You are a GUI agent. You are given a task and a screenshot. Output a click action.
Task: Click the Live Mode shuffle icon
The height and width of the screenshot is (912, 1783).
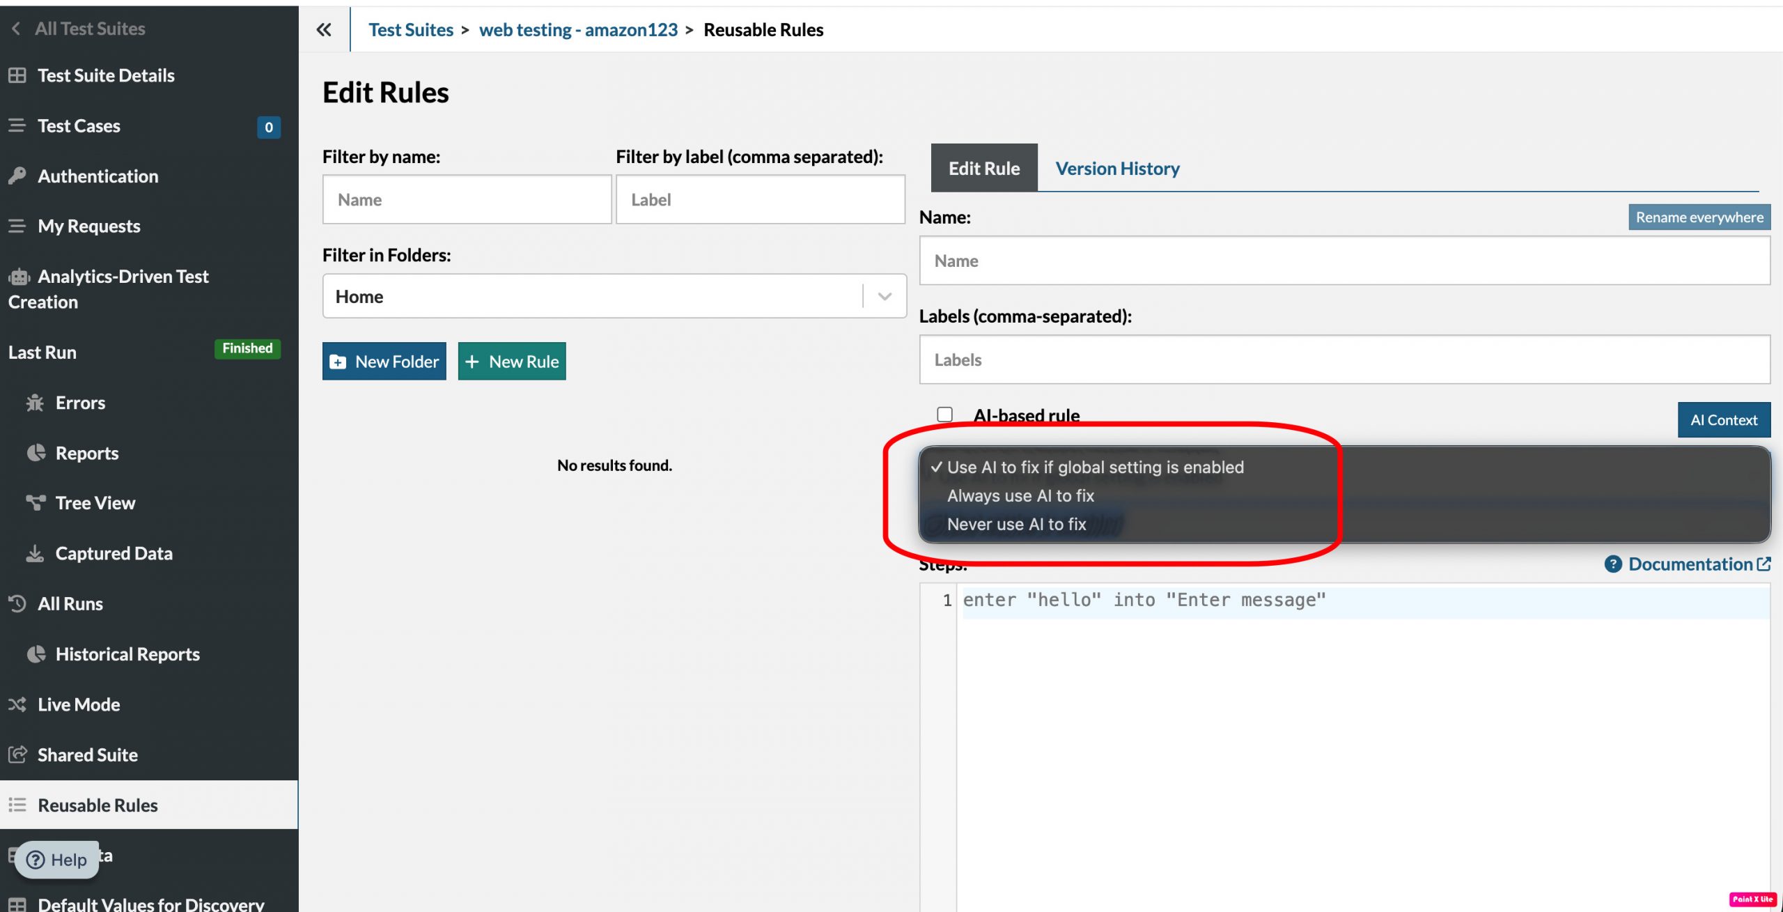pyautogui.click(x=17, y=704)
